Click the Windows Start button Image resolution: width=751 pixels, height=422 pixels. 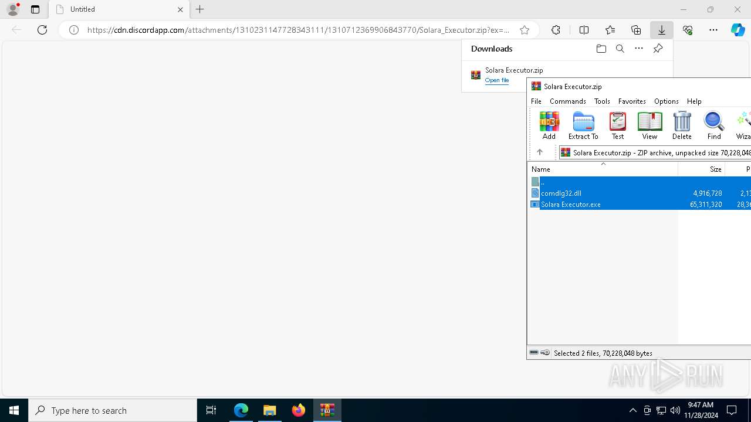click(x=14, y=410)
